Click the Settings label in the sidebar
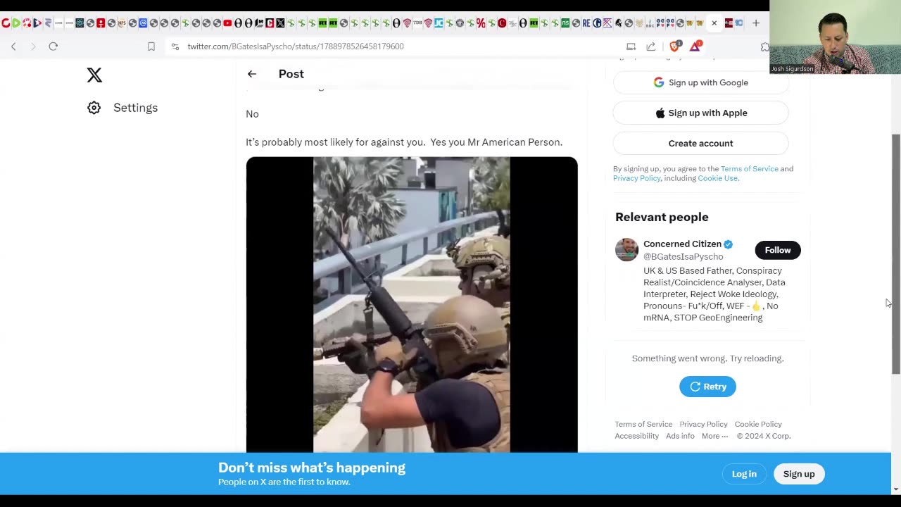The image size is (901, 507). click(135, 108)
